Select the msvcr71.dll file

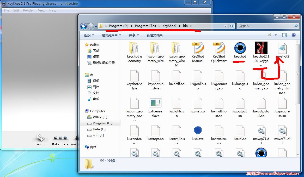click(282, 135)
